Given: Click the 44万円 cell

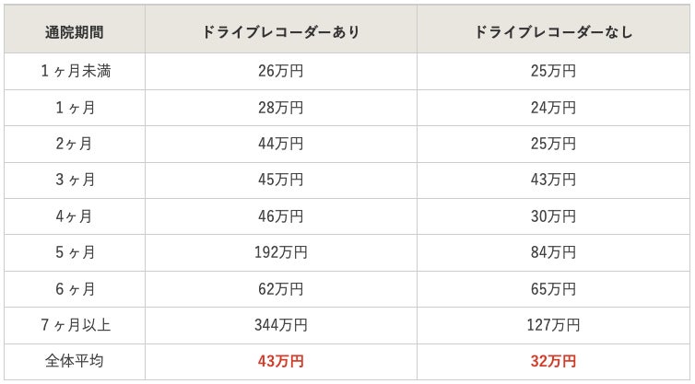Looking at the screenshot, I should click(281, 144).
